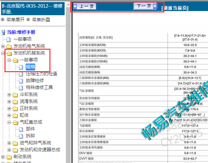208x163 pixels.
Task: Expand the 冷却系统 node
Action: [x=9, y=95]
